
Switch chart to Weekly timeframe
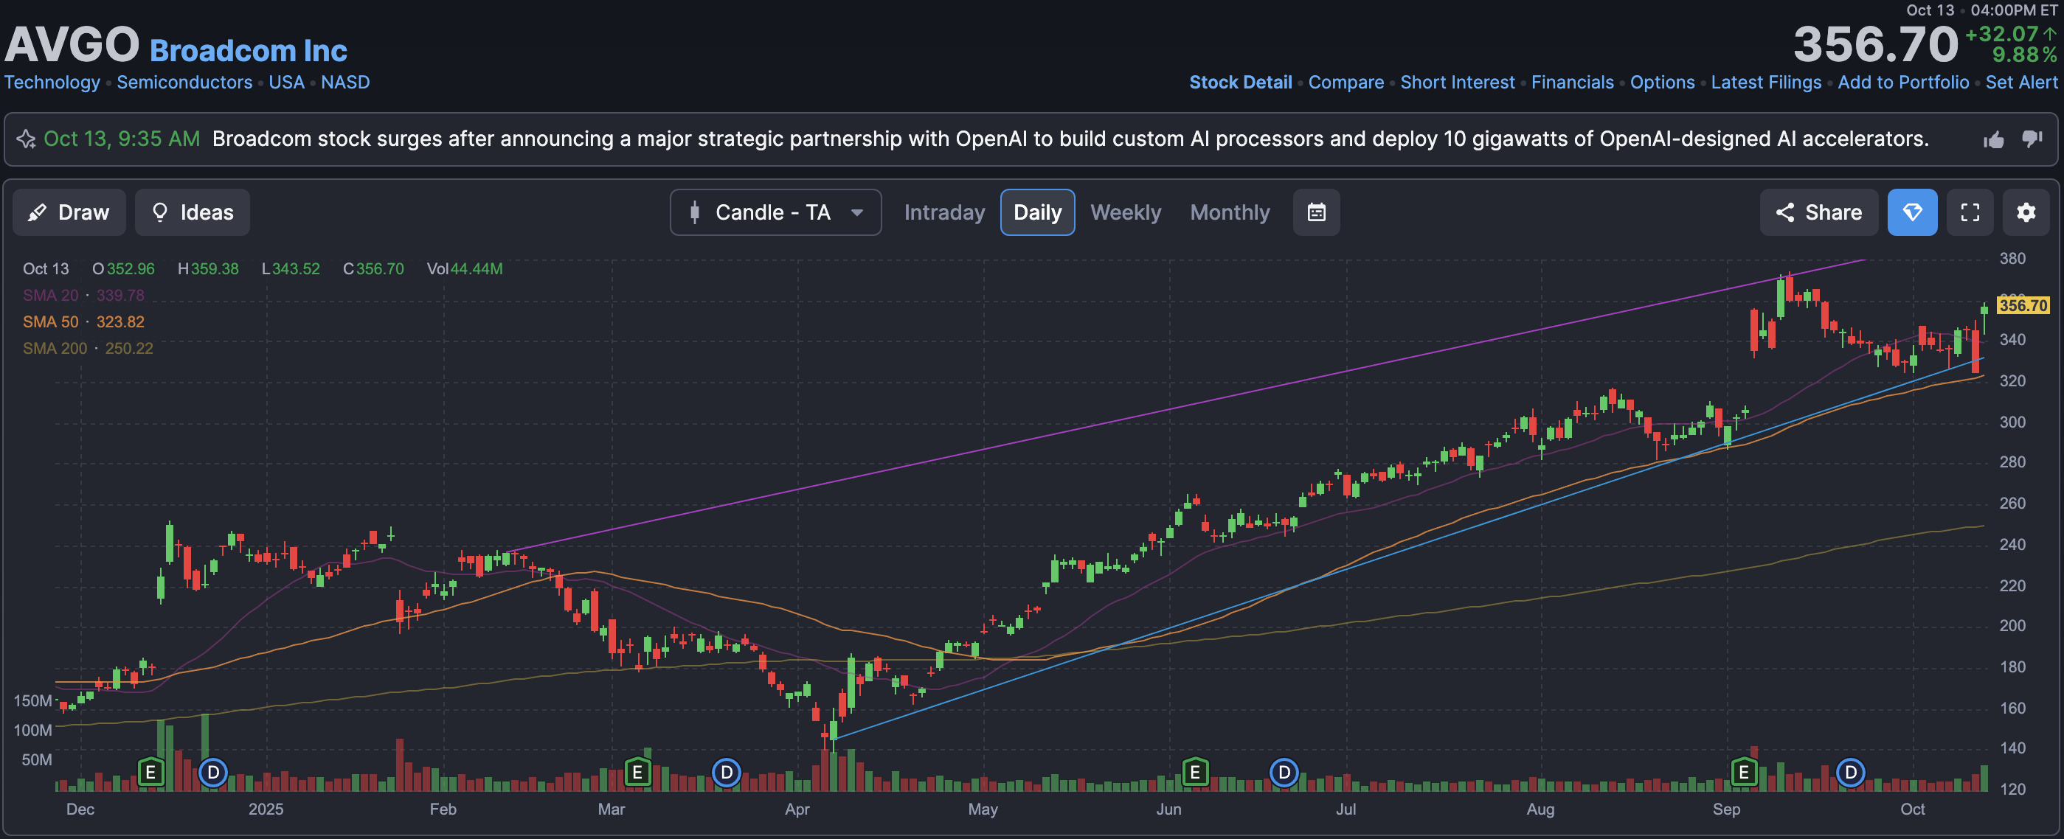point(1125,212)
